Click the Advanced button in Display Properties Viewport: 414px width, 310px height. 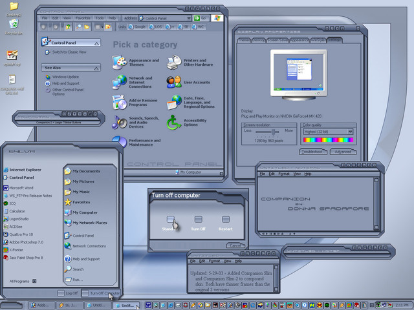click(x=343, y=152)
